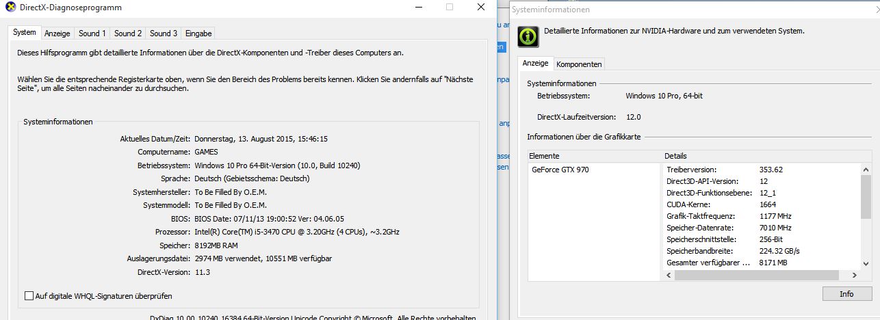880x320 pixels.
Task: Enable the digital WHQL signatures checkbox
Action: (29, 296)
